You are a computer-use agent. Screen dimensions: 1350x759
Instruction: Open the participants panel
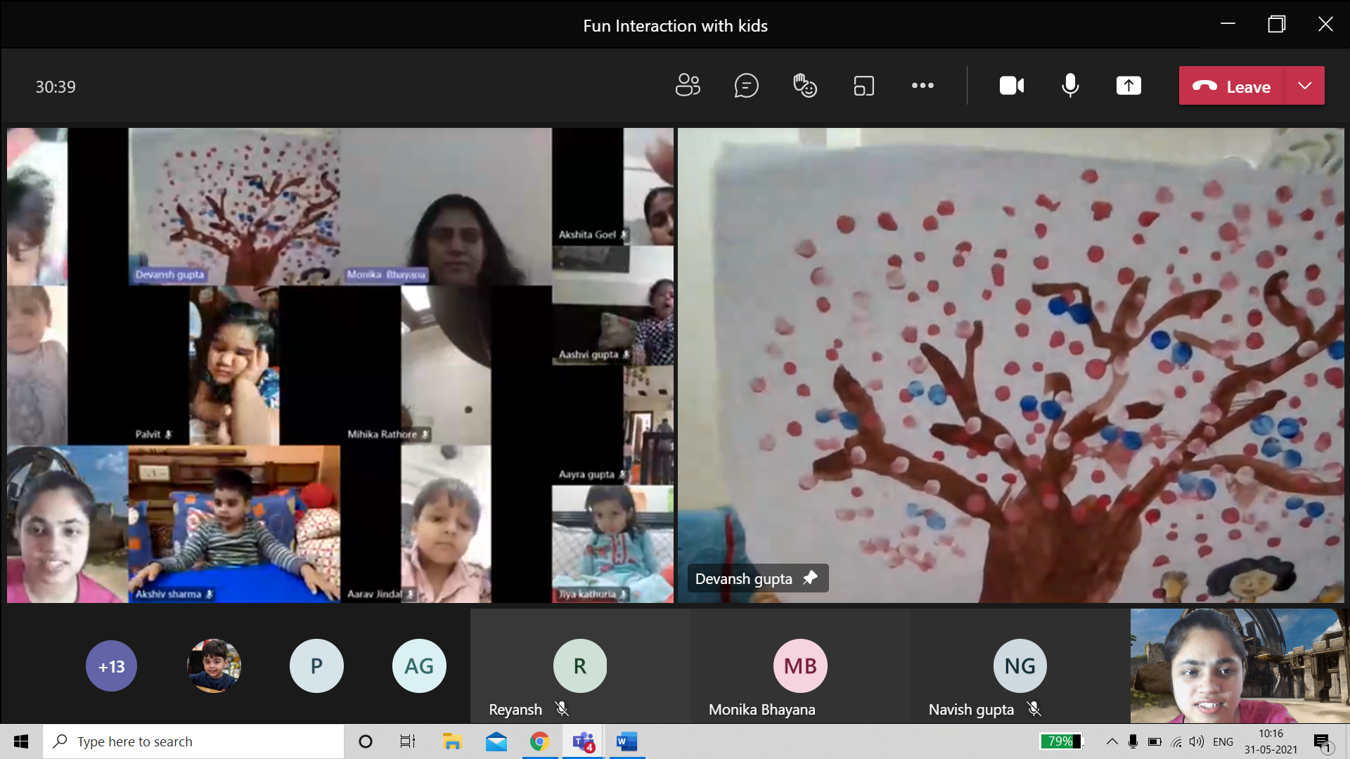[x=688, y=86]
